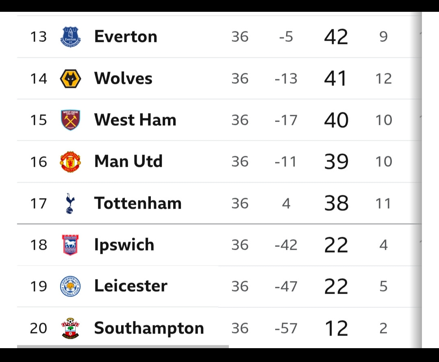This screenshot has width=439, height=362.
Task: Click the Ipswich club badge
Action: tap(70, 245)
